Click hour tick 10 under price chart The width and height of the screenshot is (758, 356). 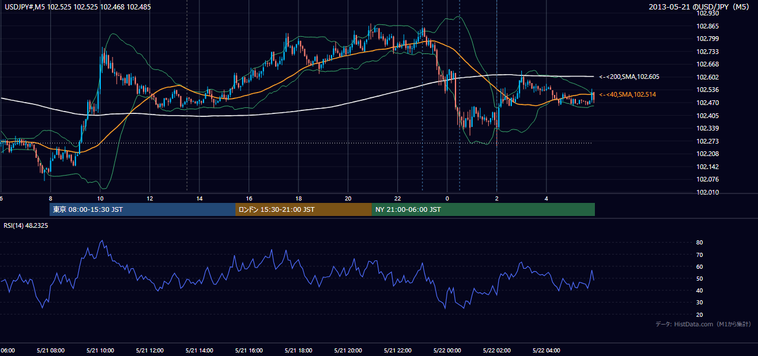click(x=100, y=198)
